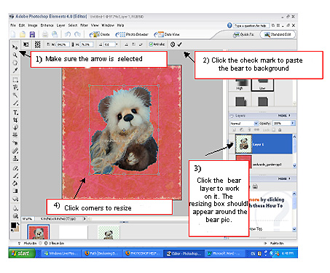Switch to Standard Edit mode
This screenshot has width=330, height=273.
coord(278,34)
